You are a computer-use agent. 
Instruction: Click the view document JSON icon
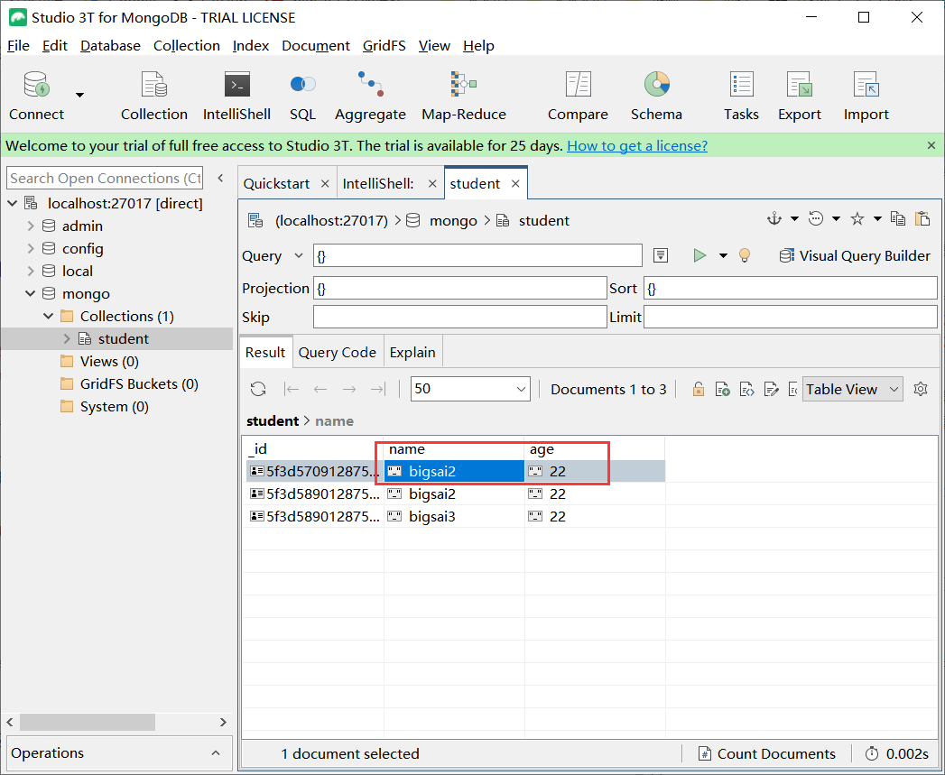click(746, 390)
